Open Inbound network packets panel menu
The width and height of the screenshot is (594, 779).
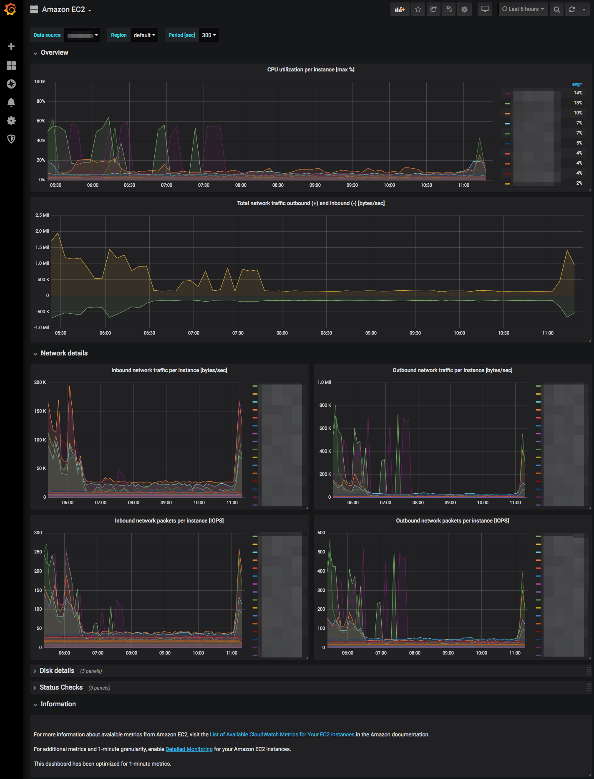[x=169, y=521]
